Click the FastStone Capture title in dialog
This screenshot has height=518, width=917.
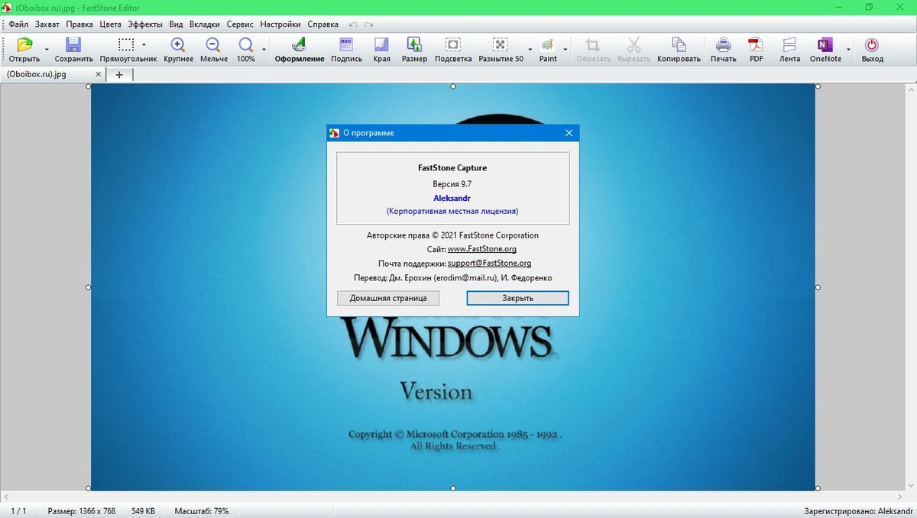[452, 167]
